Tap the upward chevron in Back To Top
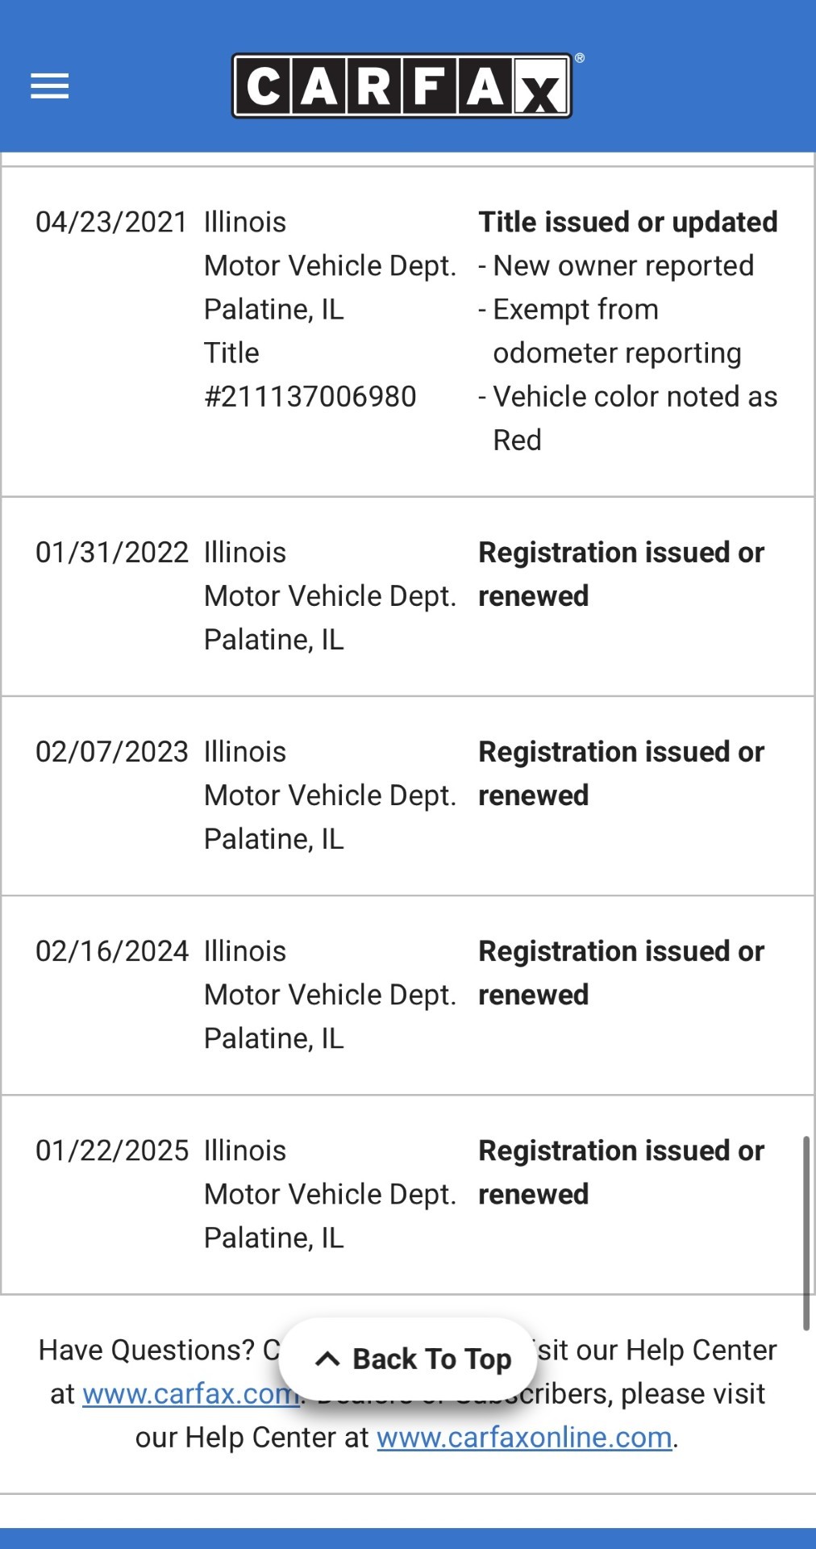This screenshot has width=816, height=1549. click(x=327, y=1359)
